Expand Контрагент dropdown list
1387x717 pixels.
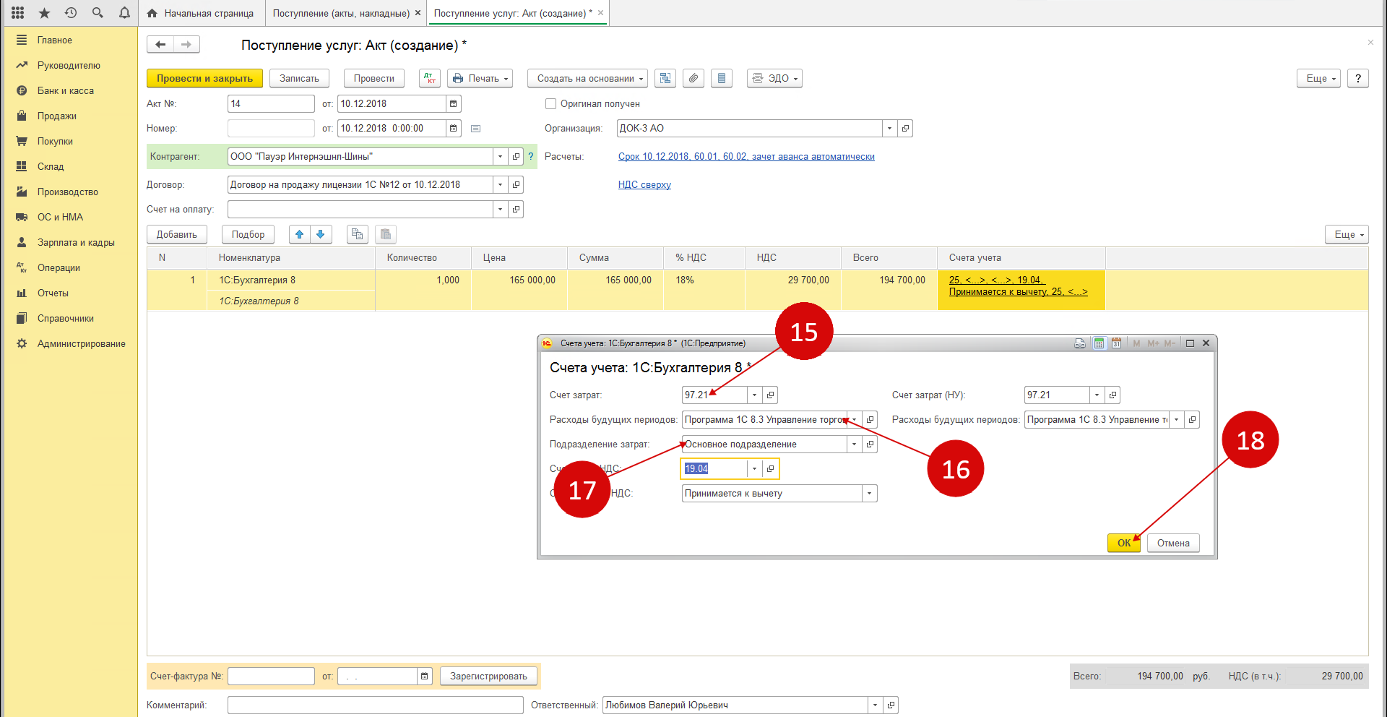500,157
